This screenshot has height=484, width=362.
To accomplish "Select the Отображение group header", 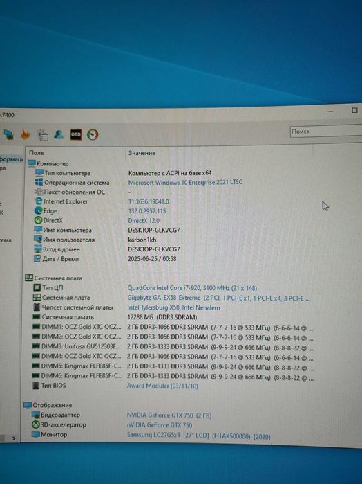I will [x=48, y=405].
